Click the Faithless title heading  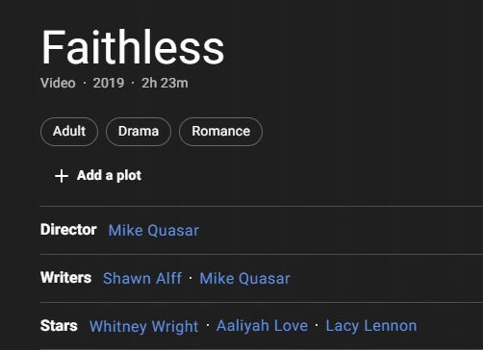coord(133,47)
